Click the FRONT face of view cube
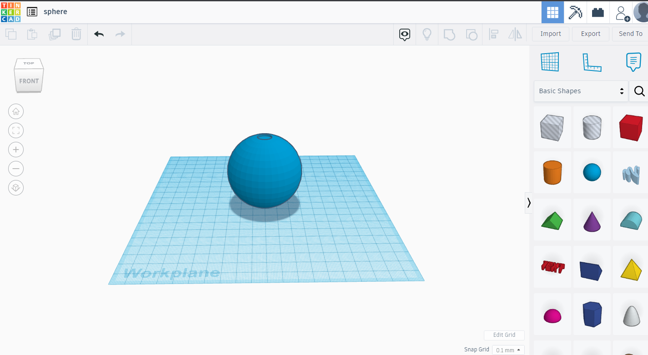 point(29,81)
